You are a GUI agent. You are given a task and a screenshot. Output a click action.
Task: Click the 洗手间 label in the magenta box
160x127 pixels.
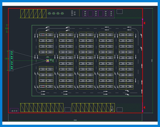[x=14, y=111]
